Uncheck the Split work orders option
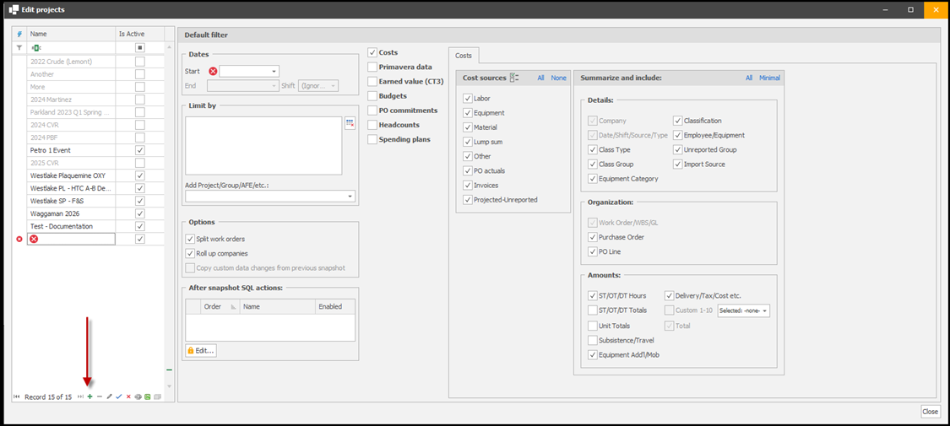 [190, 239]
